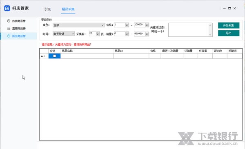Open the 直播商品榜 sidebar item
This screenshot has width=245, height=149.
point(19,29)
